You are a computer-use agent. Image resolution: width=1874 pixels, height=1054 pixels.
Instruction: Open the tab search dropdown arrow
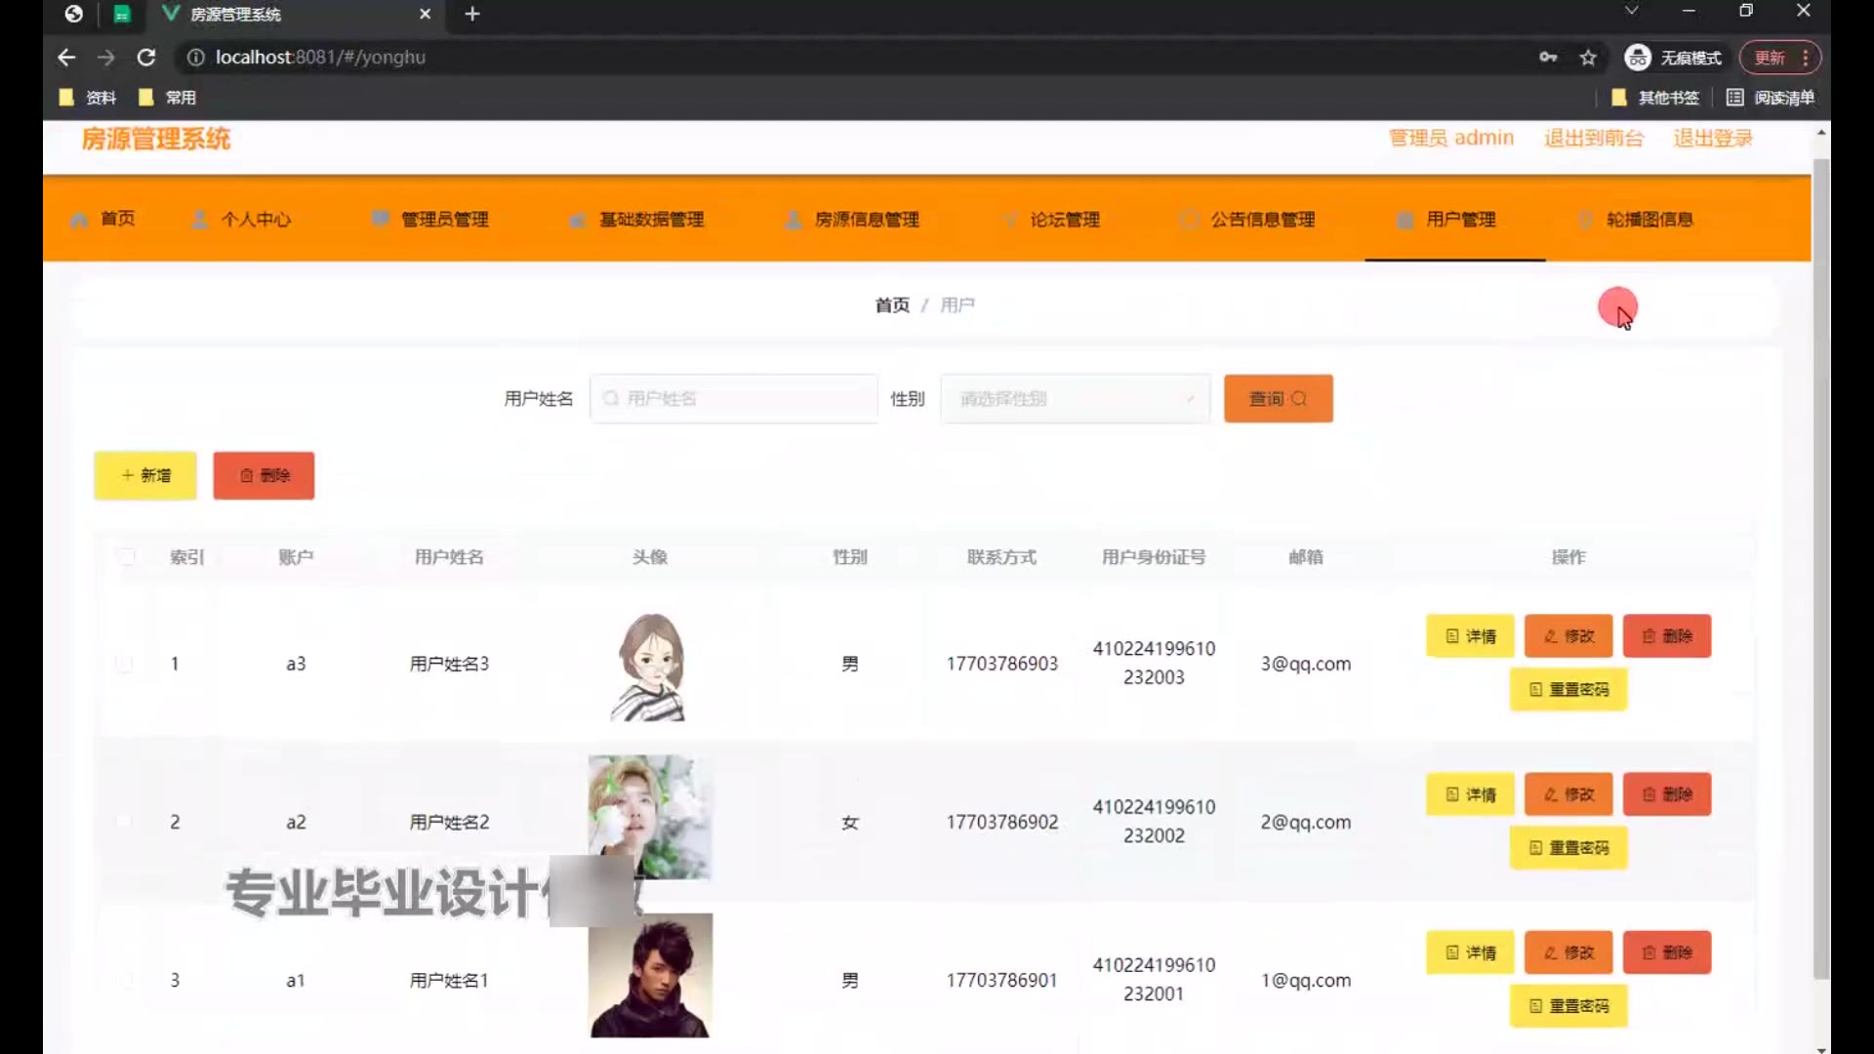click(1631, 12)
